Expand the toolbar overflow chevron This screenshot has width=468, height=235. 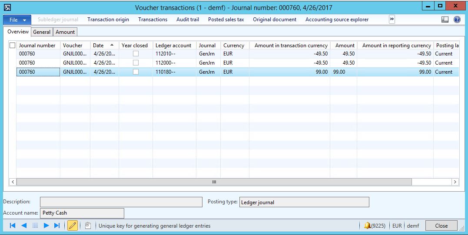(x=392, y=20)
